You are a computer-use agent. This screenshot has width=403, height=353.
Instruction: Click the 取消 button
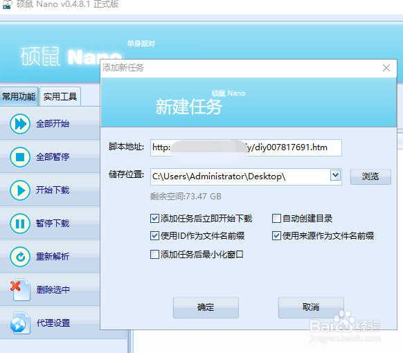click(311, 307)
